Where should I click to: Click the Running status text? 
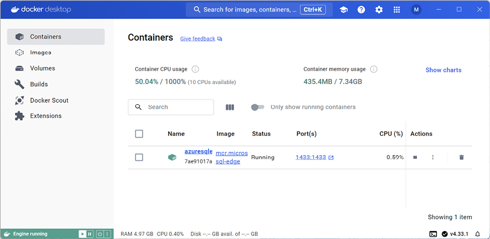[x=263, y=157]
